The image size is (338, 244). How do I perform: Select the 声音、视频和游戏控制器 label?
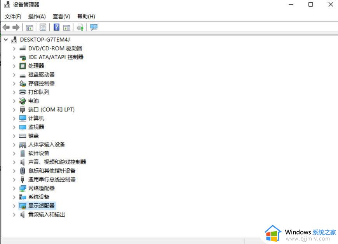point(57,162)
